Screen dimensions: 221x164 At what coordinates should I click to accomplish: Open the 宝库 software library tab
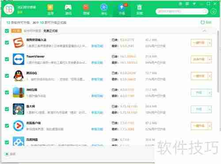coord(50,9)
